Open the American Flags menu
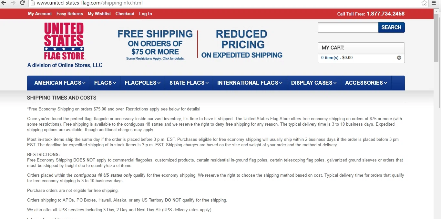This screenshot has width=441, height=219. [x=60, y=83]
